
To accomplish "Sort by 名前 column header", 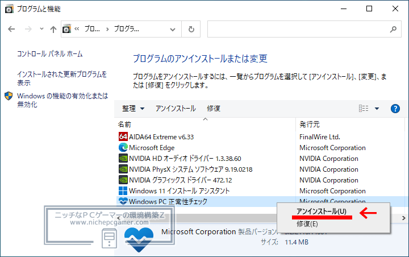I will click(x=124, y=125).
